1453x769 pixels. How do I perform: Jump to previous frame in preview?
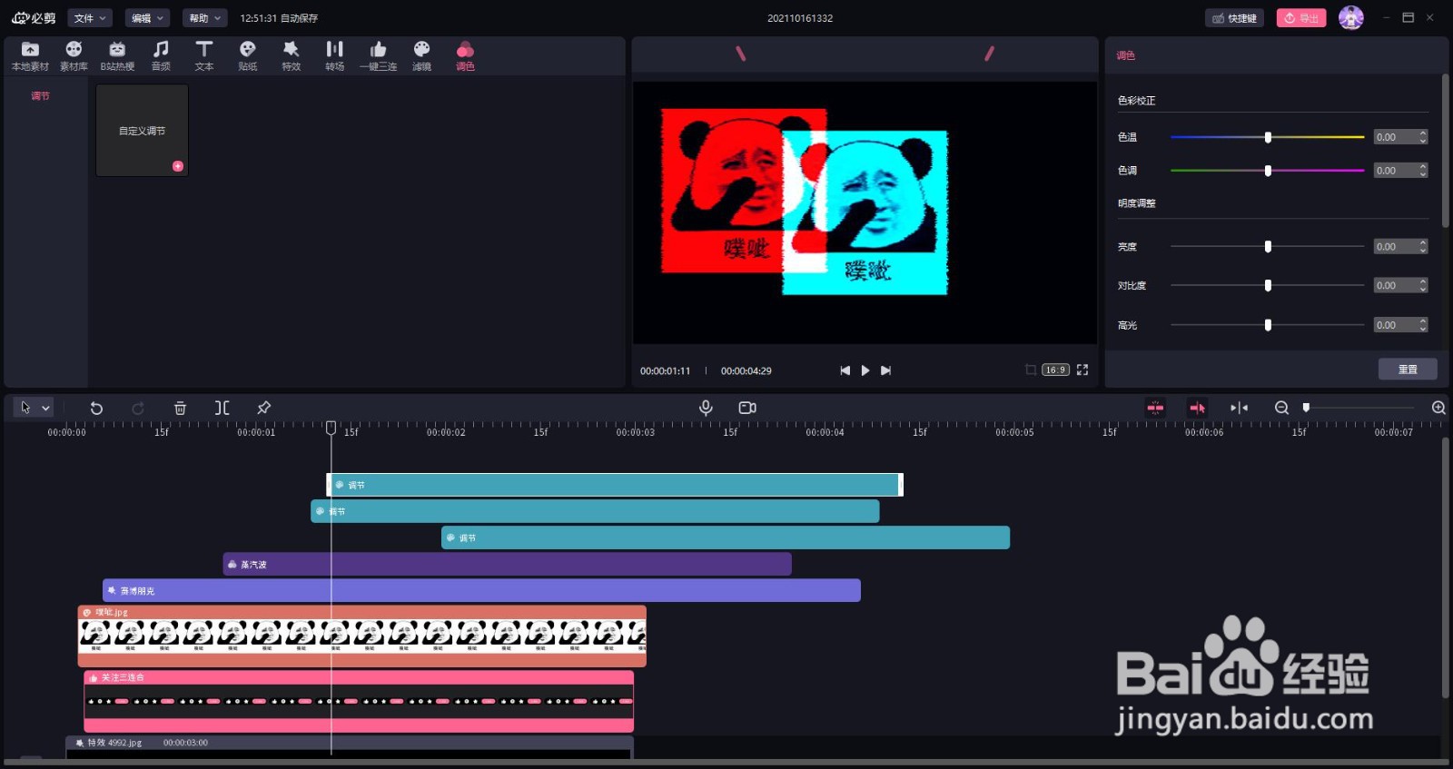pos(845,370)
